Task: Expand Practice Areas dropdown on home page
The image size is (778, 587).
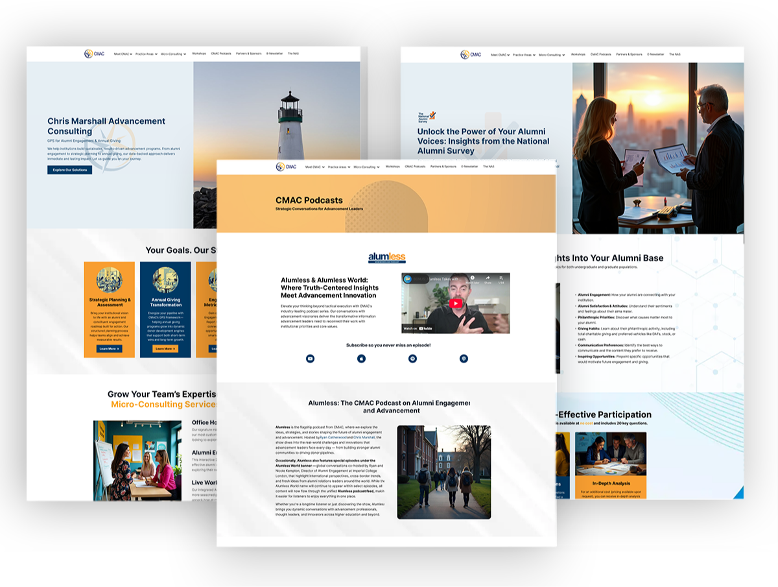Action: [147, 54]
